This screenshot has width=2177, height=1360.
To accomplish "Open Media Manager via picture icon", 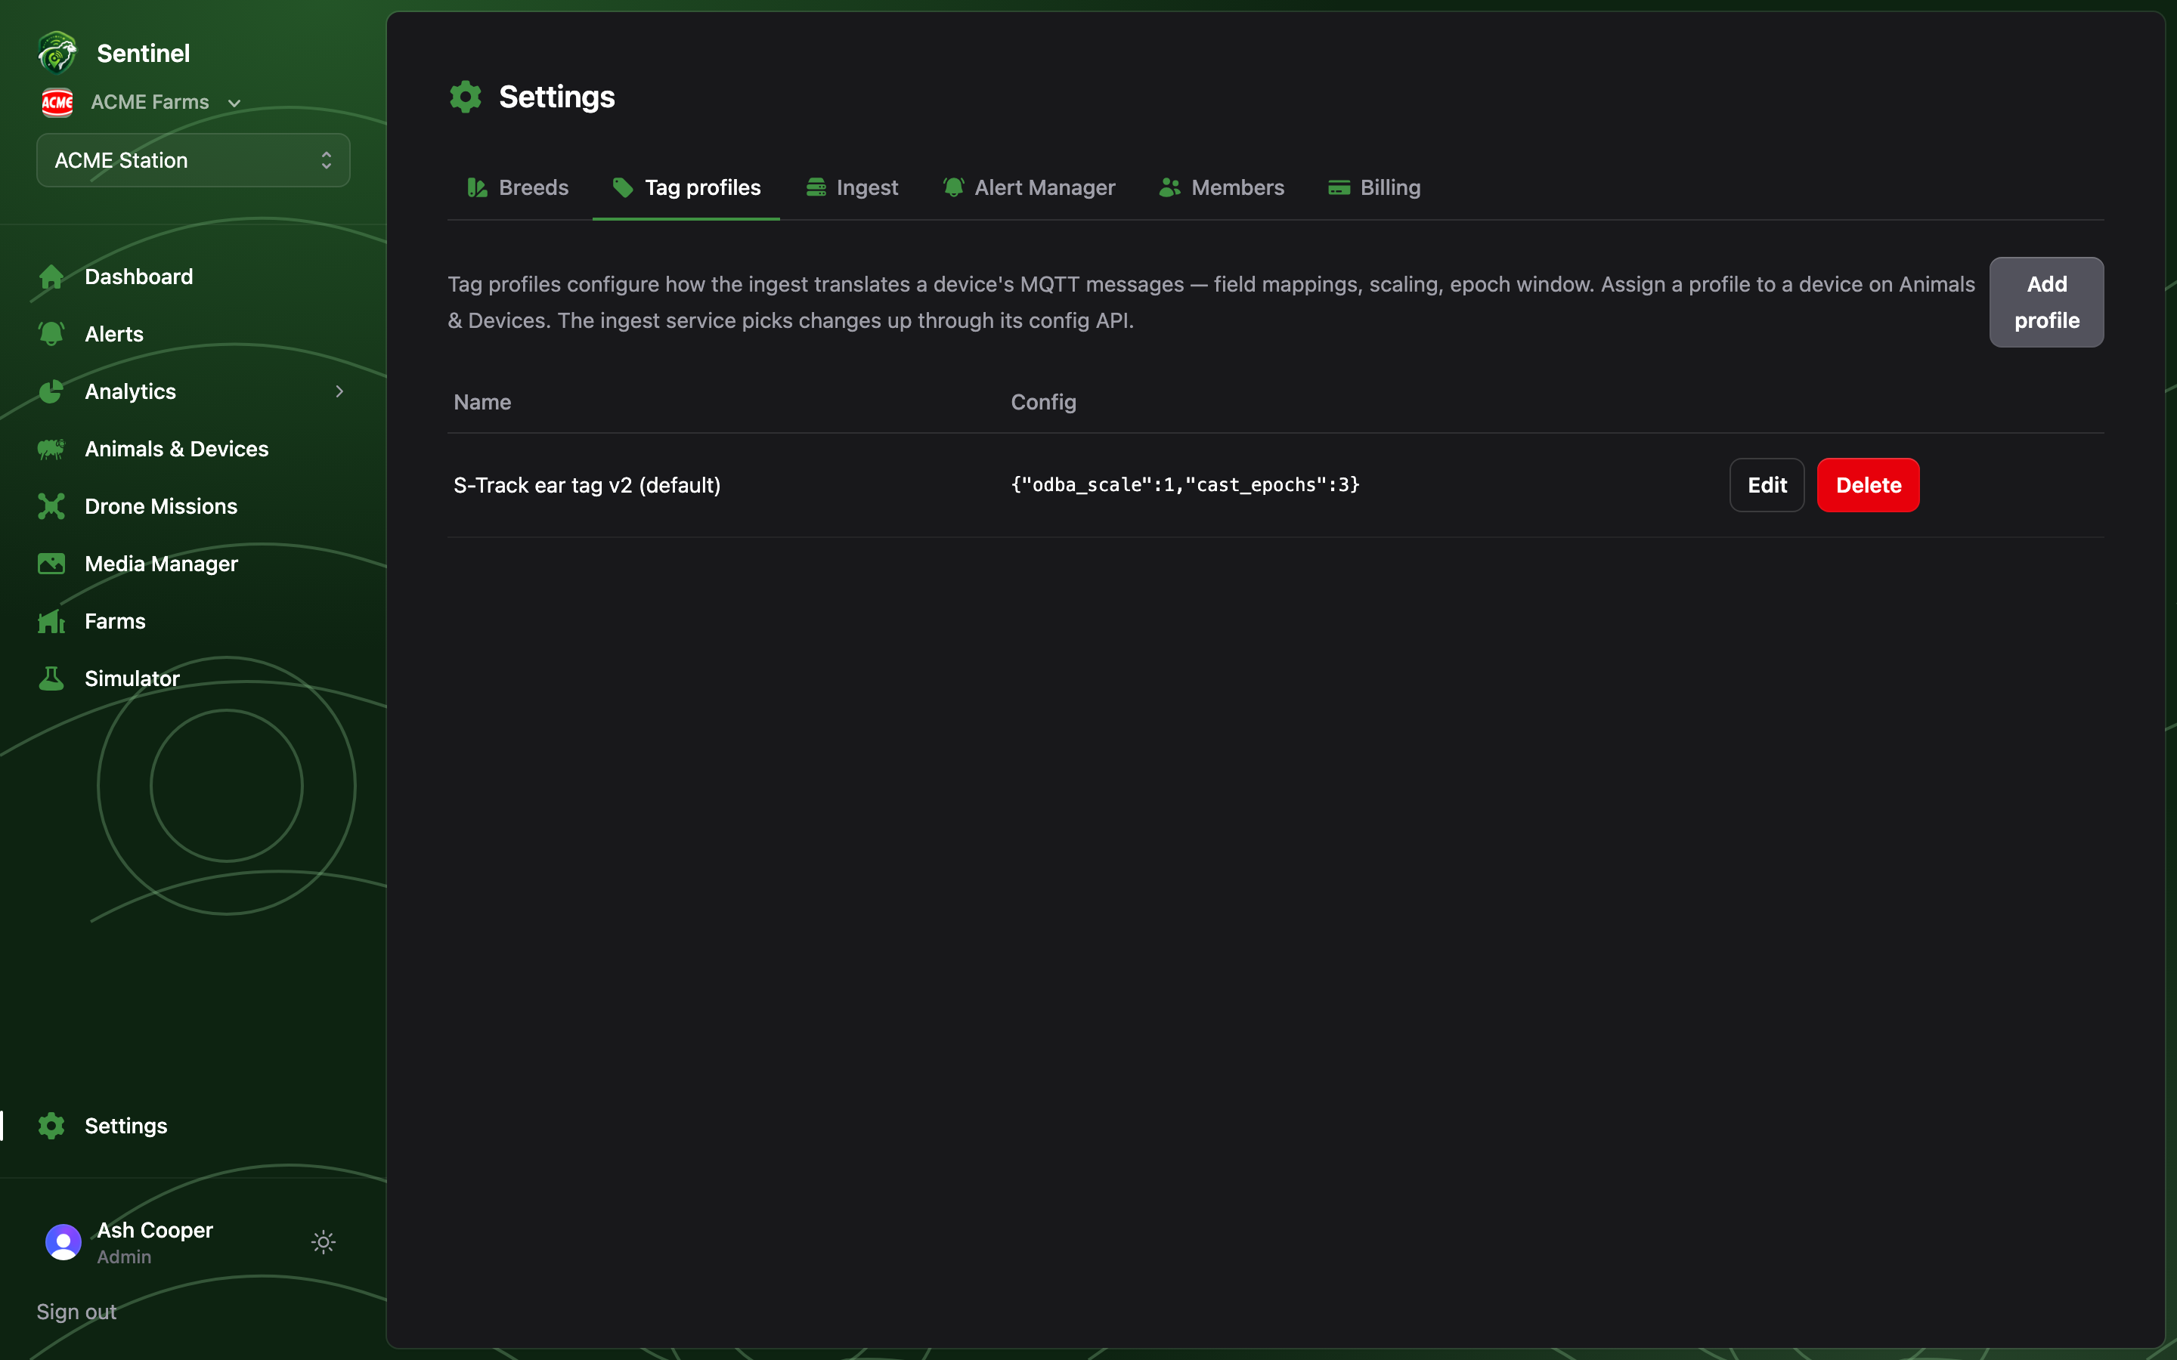I will tap(51, 564).
